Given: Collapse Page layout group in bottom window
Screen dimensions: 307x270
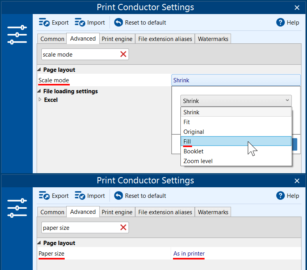Looking at the screenshot, I should coord(39,243).
